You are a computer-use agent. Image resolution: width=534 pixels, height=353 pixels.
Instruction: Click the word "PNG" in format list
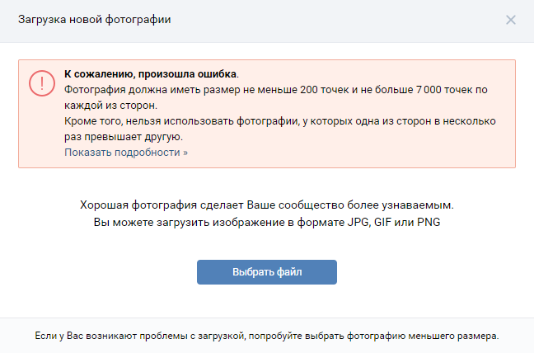tap(429, 222)
